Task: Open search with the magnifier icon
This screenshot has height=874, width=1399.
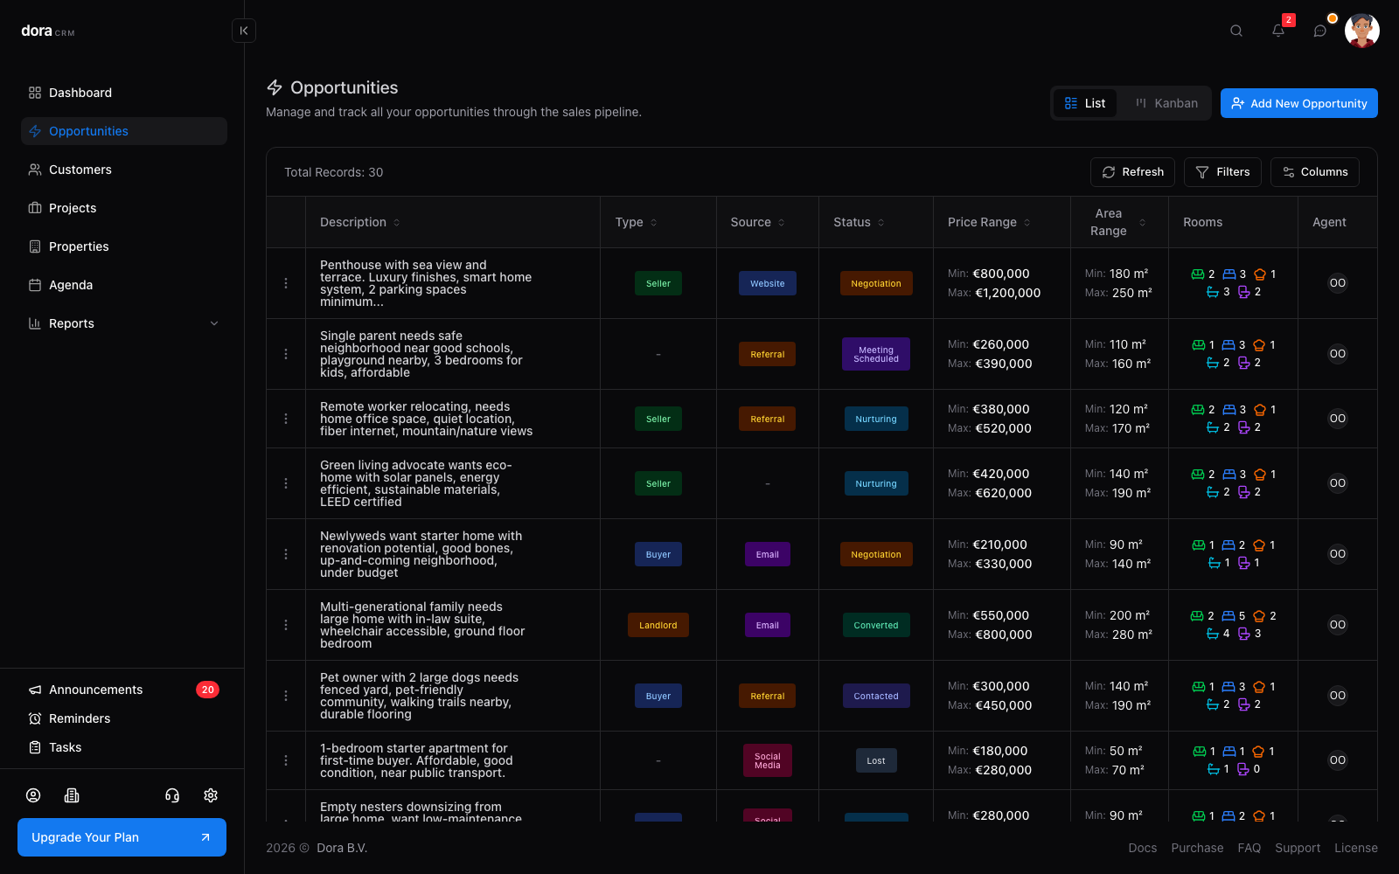Action: (x=1236, y=31)
